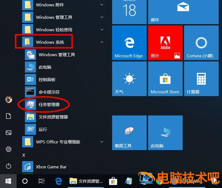Launch Edge from the taskbar
This screenshot has width=222, height=188.
pyautogui.click(x=59, y=181)
